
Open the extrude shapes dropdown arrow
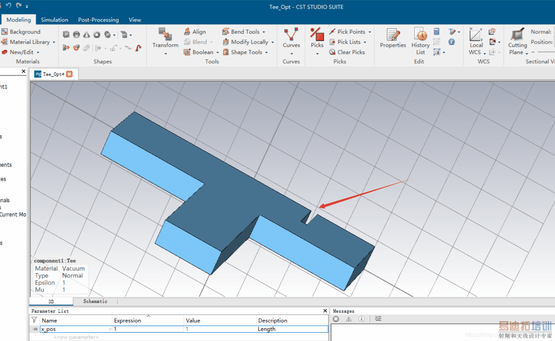(131, 35)
